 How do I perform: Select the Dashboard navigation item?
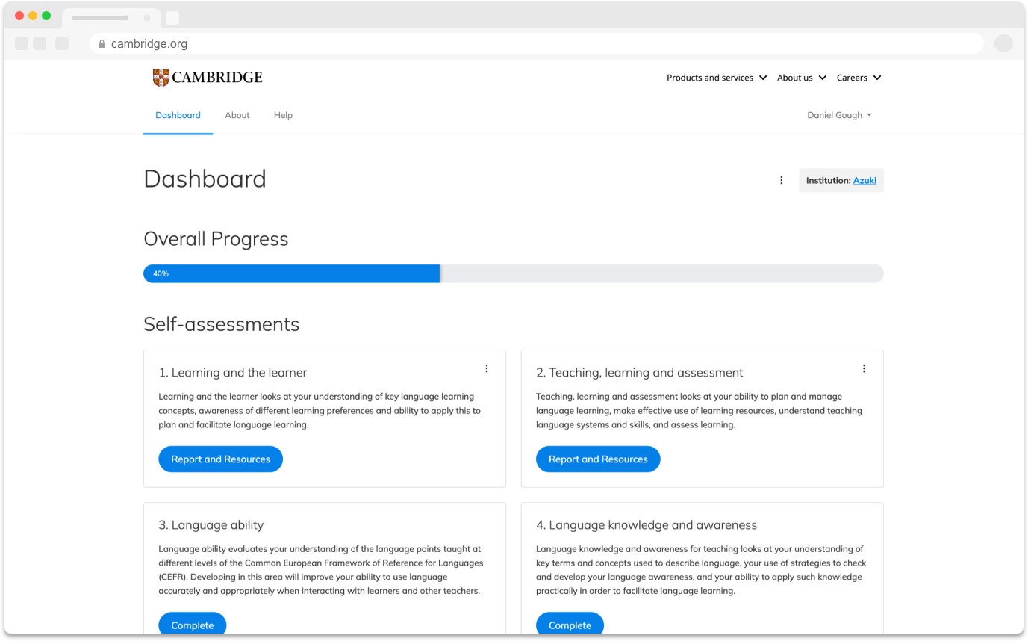[x=178, y=115]
